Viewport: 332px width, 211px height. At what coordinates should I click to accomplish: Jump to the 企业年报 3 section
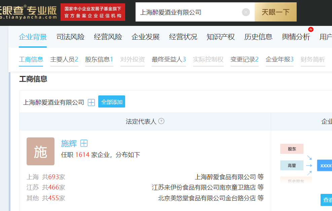click(x=280, y=59)
